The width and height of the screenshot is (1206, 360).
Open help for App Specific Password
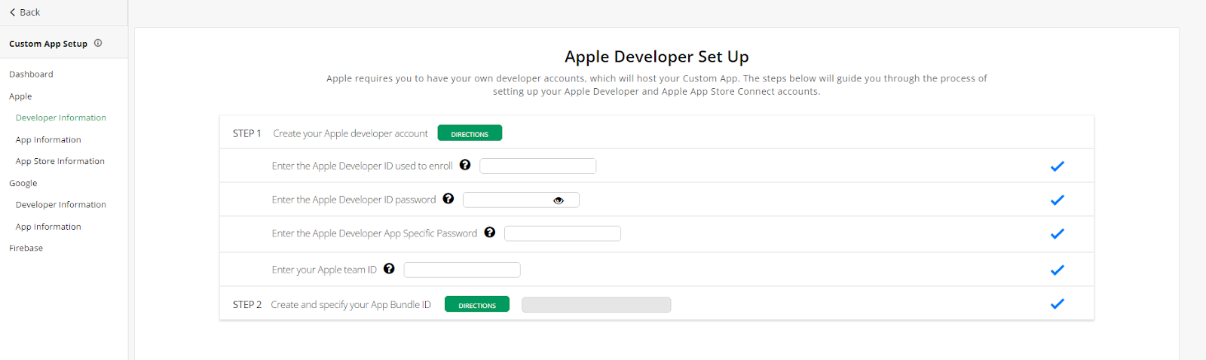(490, 233)
